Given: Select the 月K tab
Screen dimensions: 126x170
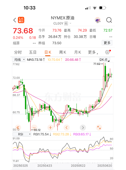Looking at the screenshot, I should 77,52.
